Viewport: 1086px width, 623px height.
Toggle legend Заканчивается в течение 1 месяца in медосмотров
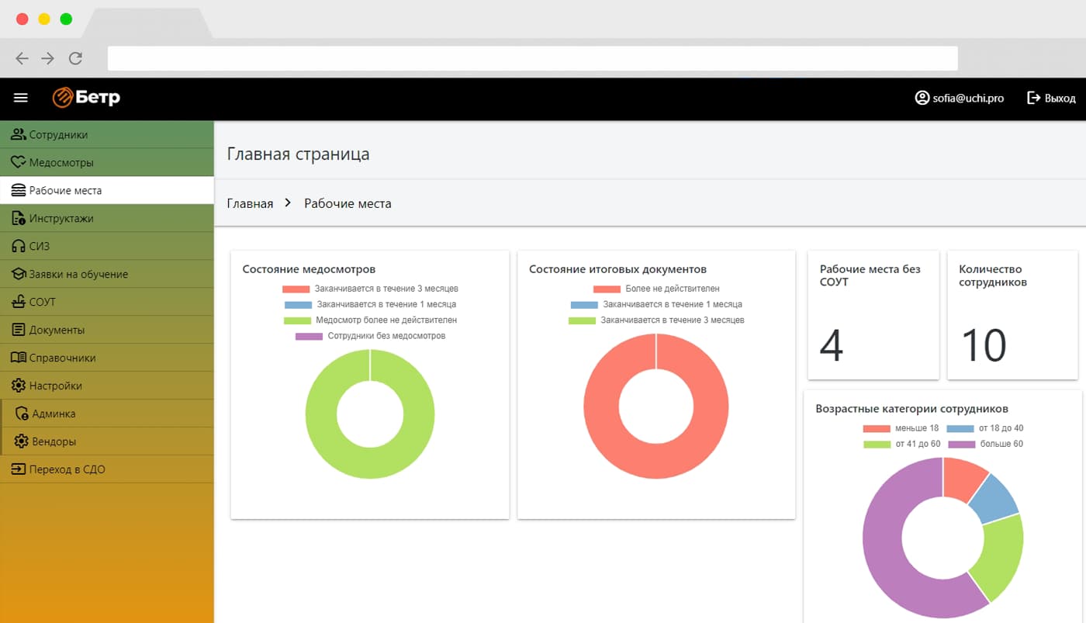click(x=370, y=304)
